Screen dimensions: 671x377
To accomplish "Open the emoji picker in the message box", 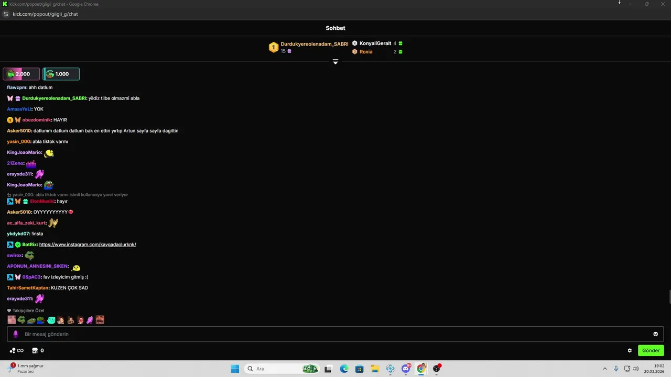I will click(x=655, y=334).
